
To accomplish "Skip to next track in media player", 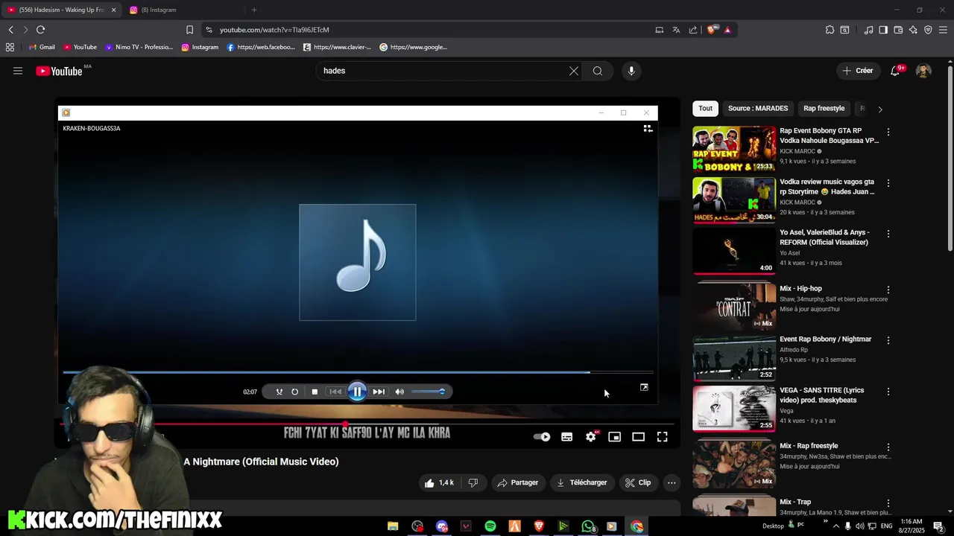I will click(x=379, y=392).
